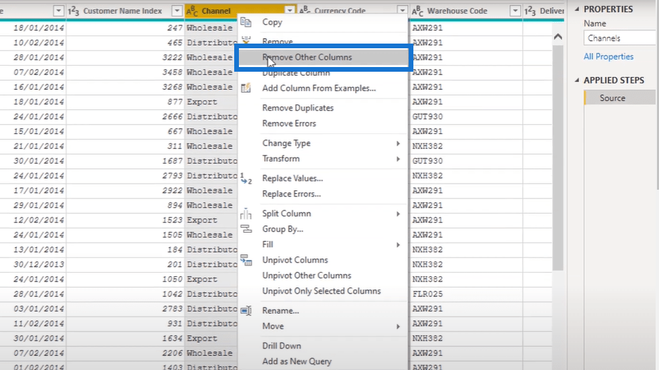Choose Add as New Query
This screenshot has width=659, height=370.
pos(323,361)
